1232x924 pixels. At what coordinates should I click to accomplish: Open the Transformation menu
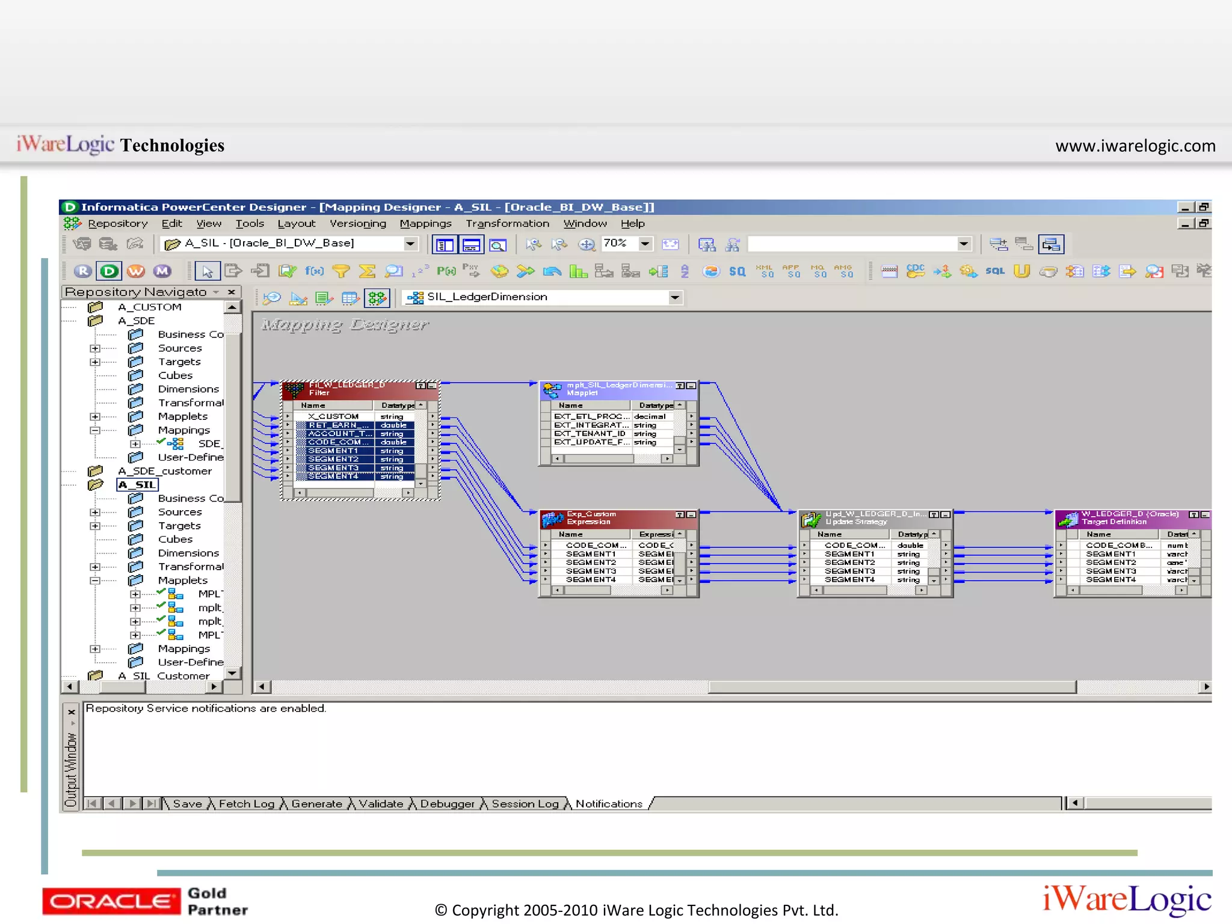(x=507, y=224)
